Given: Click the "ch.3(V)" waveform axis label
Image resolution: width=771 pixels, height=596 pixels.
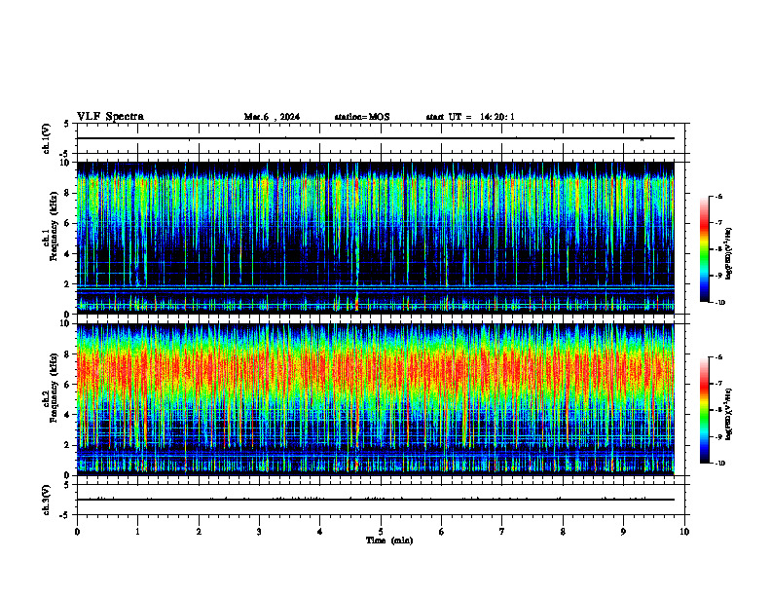Looking at the screenshot, I should tap(47, 500).
